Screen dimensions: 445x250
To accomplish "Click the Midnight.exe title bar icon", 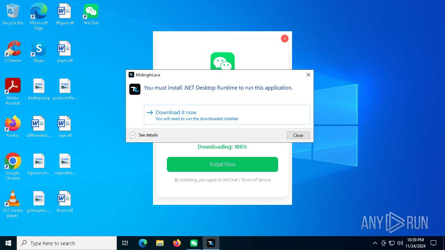I will click(131, 75).
